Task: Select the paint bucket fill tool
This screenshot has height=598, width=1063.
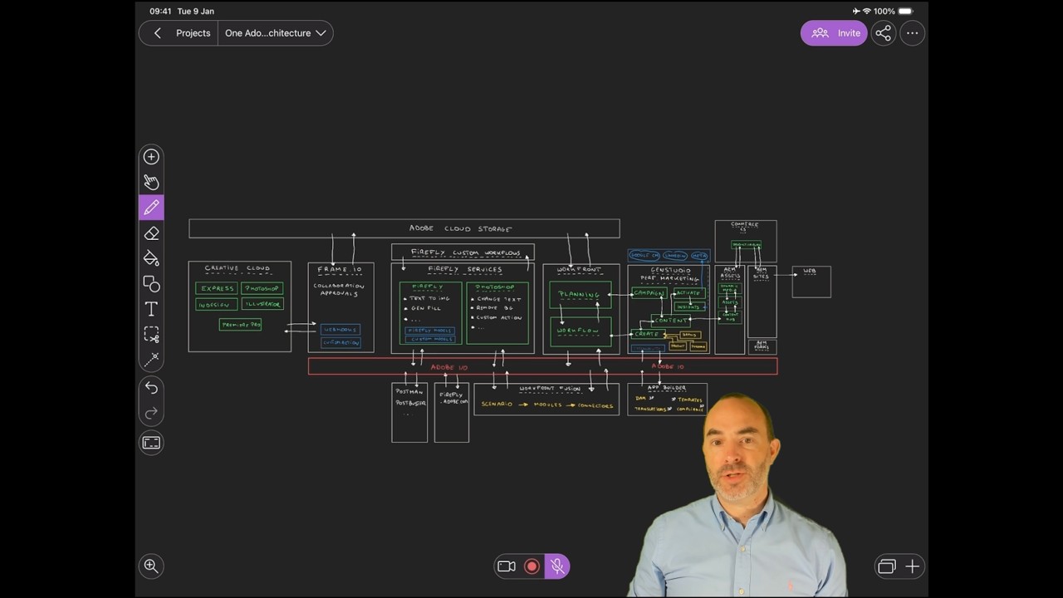Action: (x=151, y=258)
